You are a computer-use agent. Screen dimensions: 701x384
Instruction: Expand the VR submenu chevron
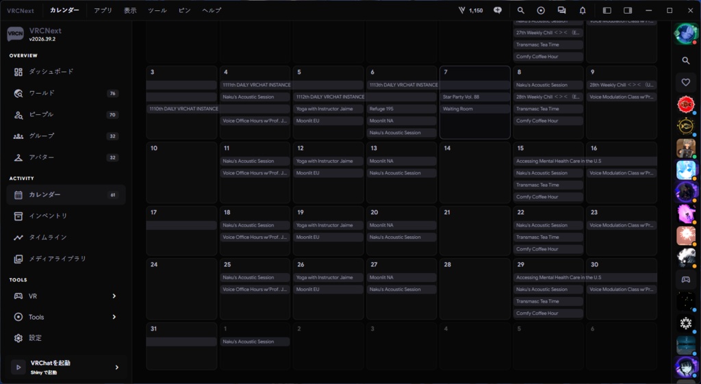tap(114, 296)
